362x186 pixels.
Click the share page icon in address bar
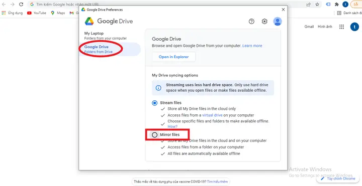click(308, 5)
